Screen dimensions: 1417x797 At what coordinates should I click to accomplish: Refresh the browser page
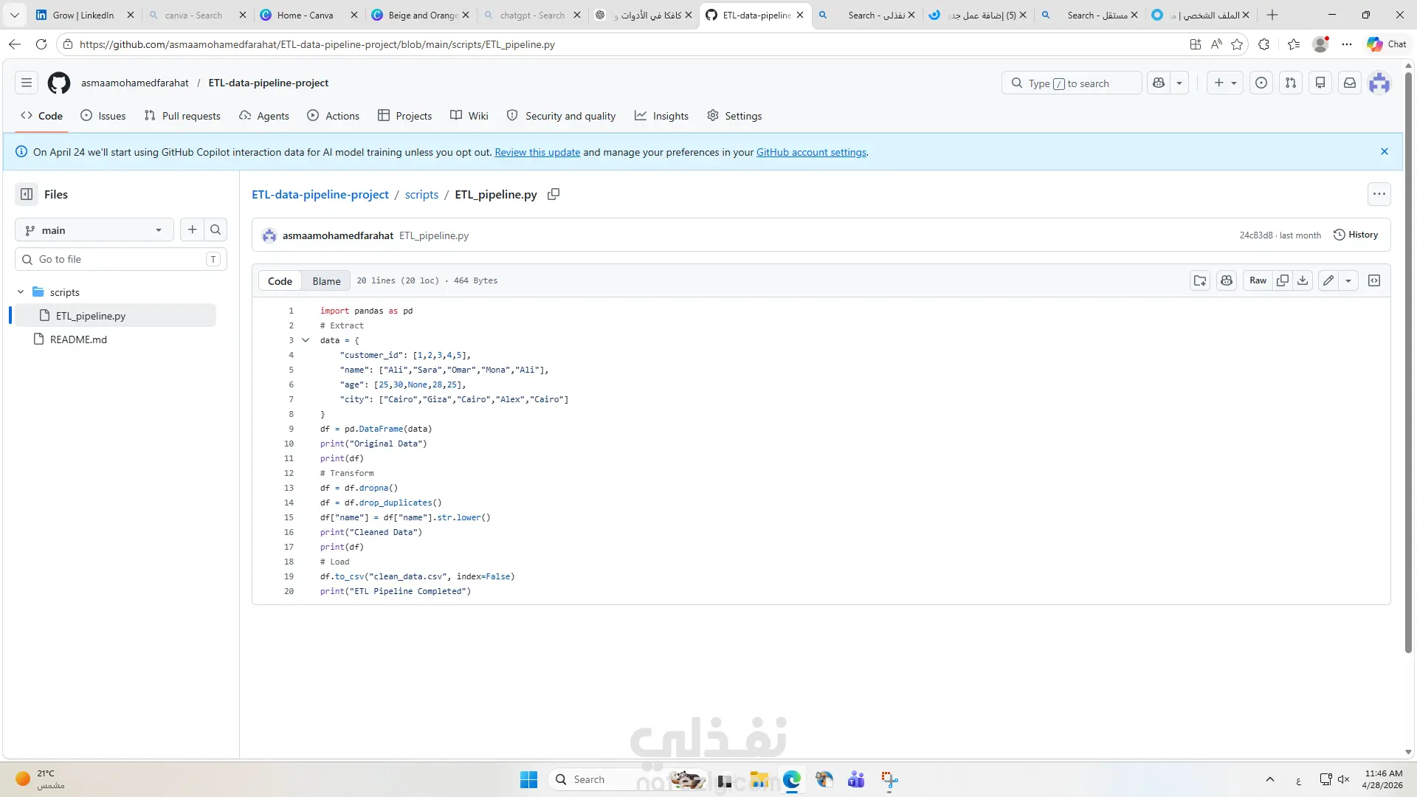41,44
